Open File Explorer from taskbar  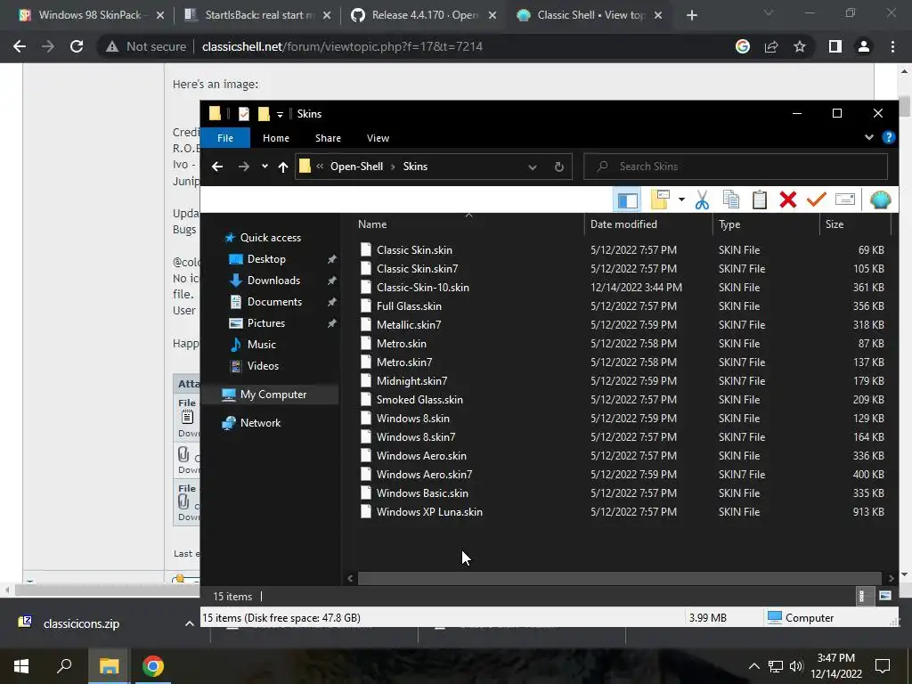(x=109, y=666)
